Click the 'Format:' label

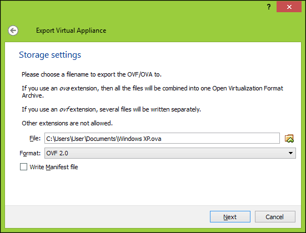point(30,153)
